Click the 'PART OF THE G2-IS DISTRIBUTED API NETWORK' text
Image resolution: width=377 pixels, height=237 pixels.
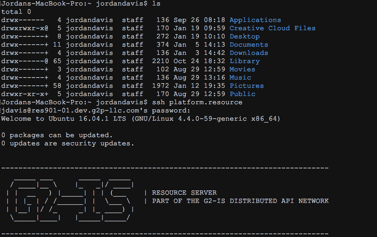[240, 201]
